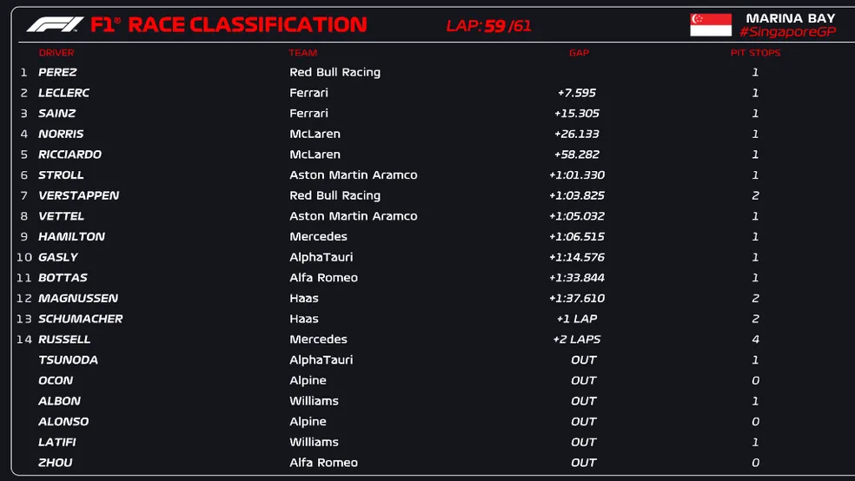Click the #SingaporeGP hashtag
Screen dimensions: 855x481
(x=787, y=32)
